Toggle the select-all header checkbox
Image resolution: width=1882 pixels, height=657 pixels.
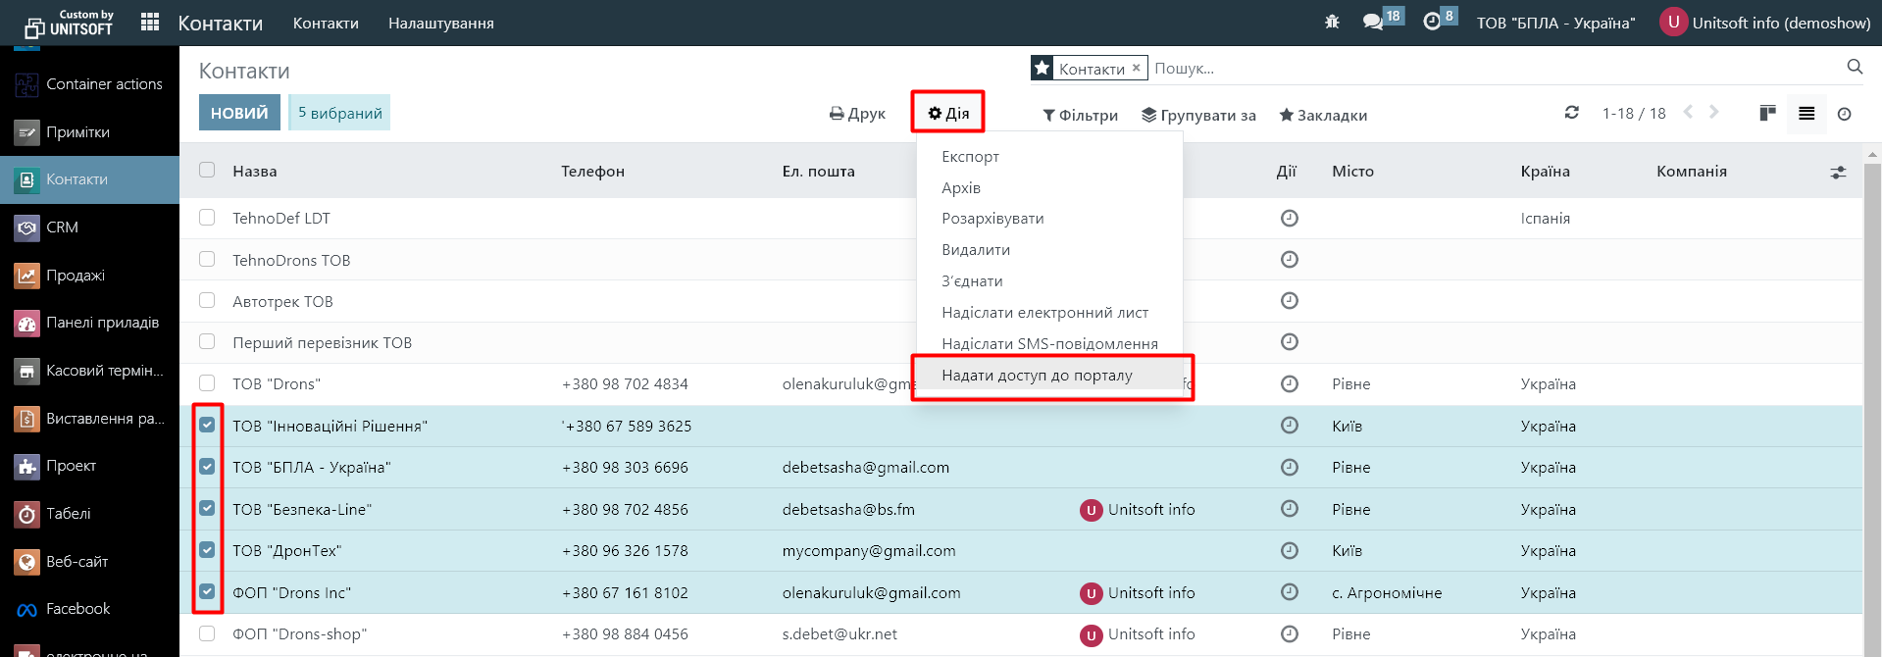(x=207, y=170)
